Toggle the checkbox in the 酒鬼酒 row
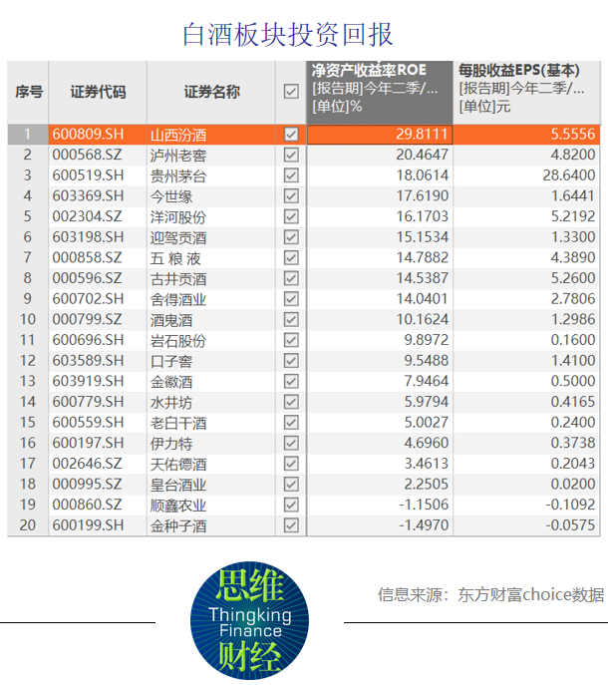The width and height of the screenshot is (608, 685). coord(291,319)
